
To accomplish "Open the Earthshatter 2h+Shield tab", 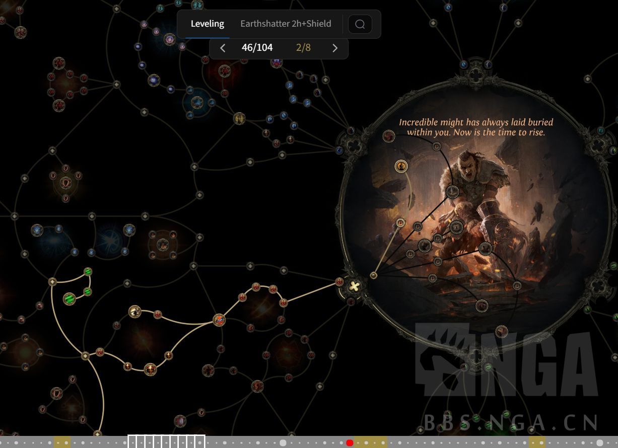I will pos(286,24).
